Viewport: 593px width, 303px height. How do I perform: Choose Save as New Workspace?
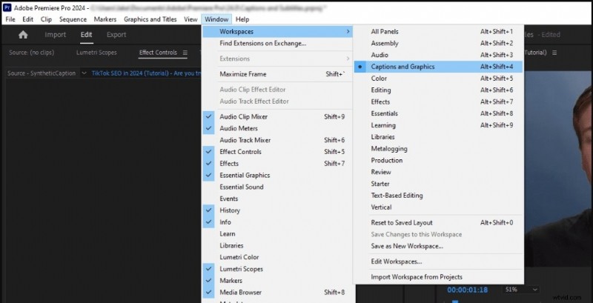(x=438, y=247)
